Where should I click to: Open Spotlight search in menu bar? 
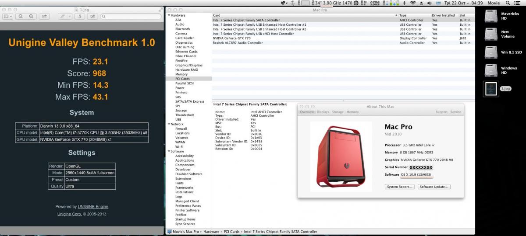(508, 3)
